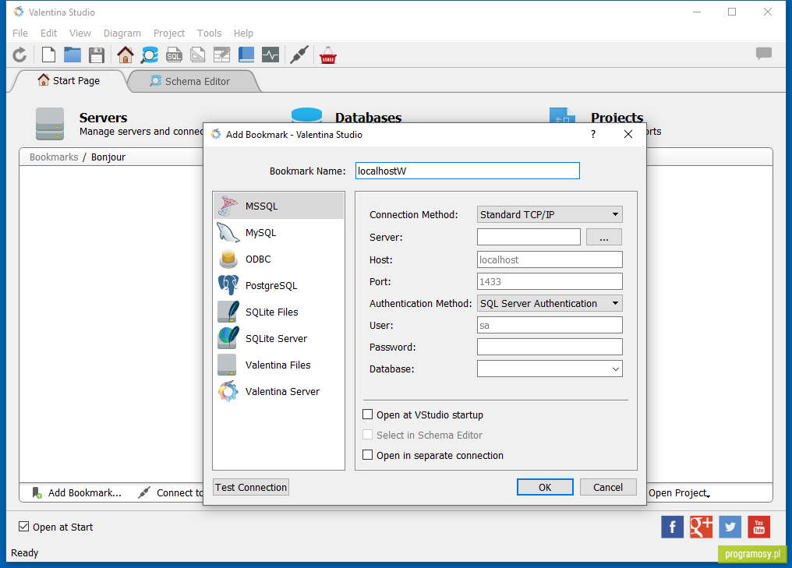The width and height of the screenshot is (792, 568).
Task: Open the Database combo box
Action: click(550, 369)
